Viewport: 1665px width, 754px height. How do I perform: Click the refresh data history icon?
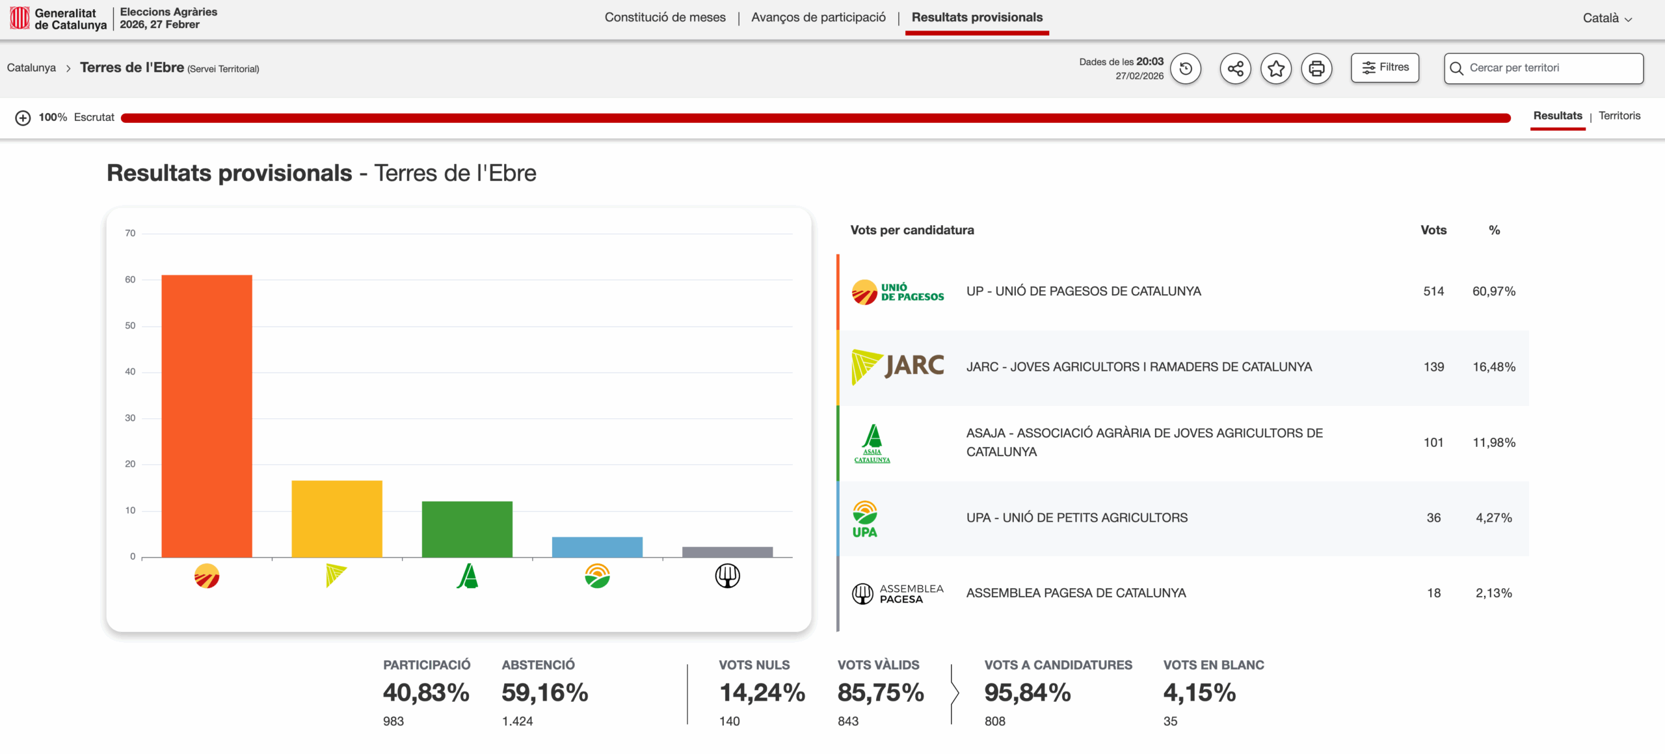[1185, 68]
